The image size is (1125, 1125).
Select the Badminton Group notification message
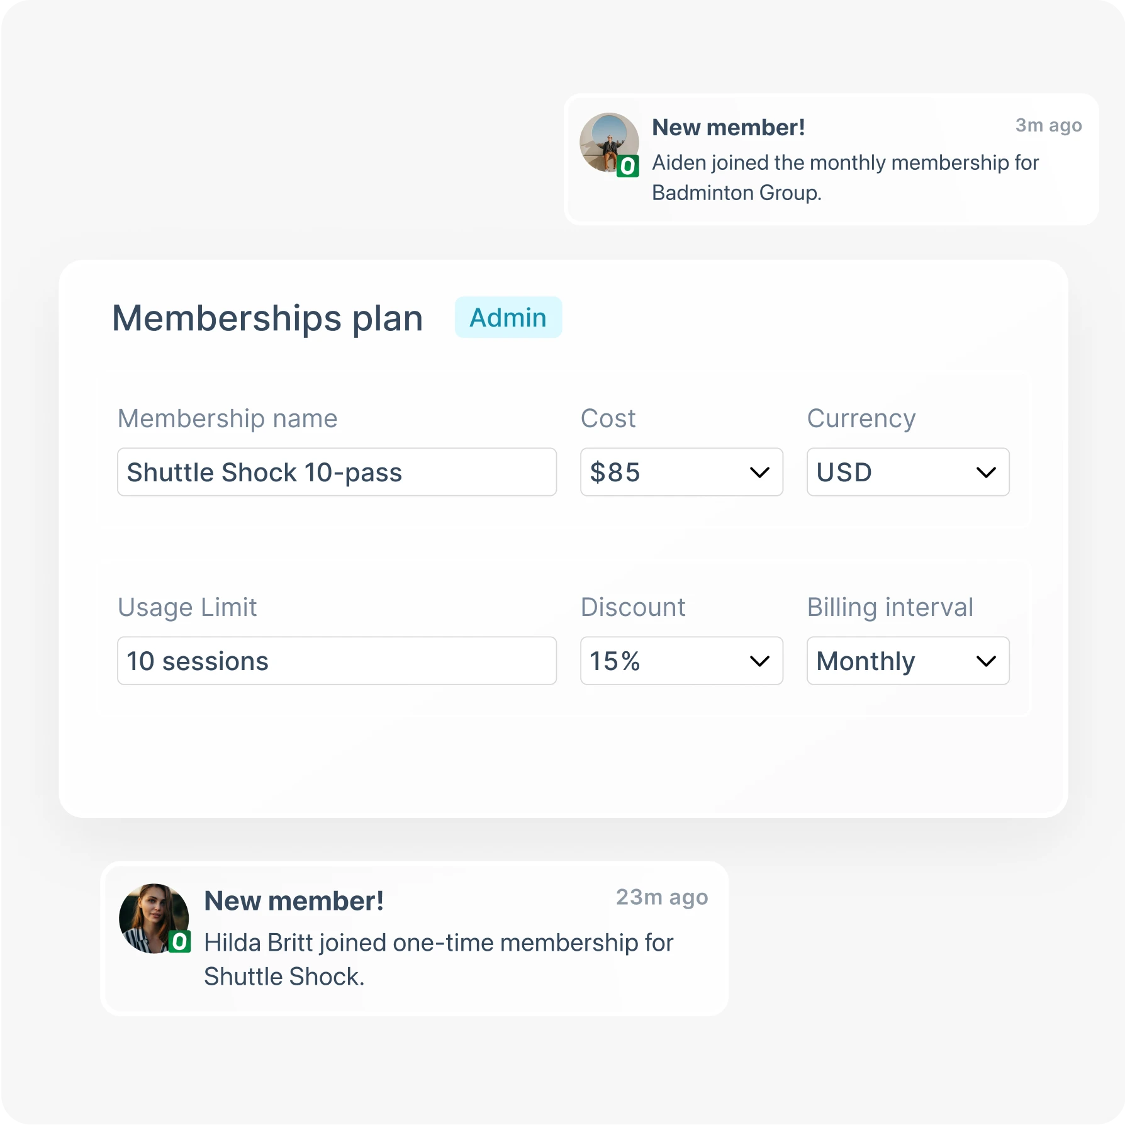844,177
